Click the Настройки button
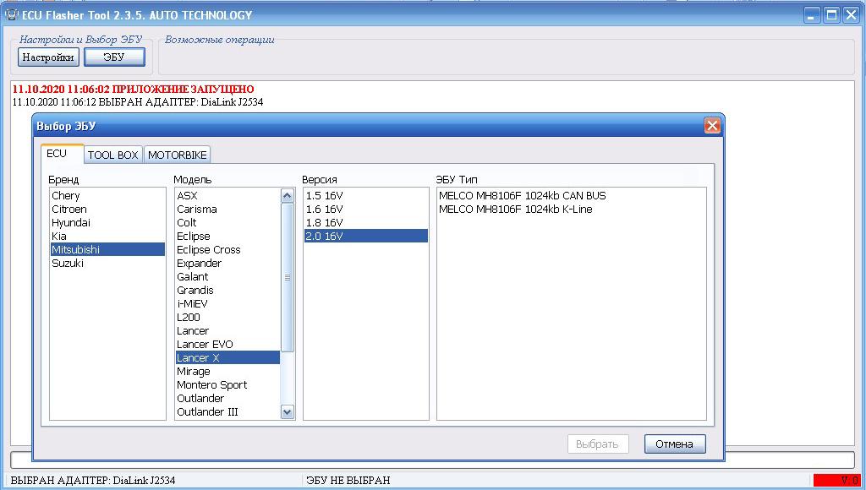866x490 pixels. point(48,57)
